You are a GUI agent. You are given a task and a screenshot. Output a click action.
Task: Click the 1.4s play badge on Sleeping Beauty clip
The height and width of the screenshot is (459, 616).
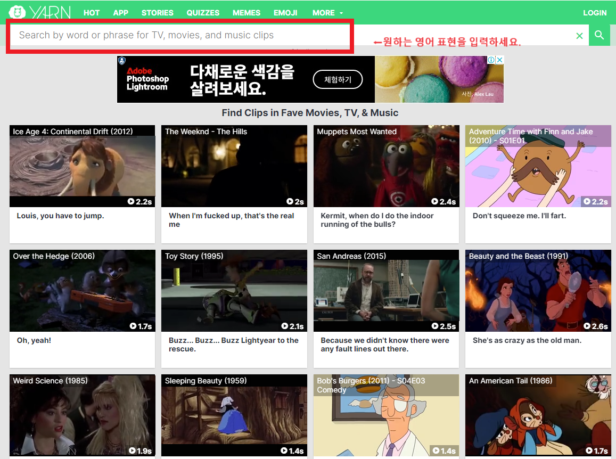point(292,451)
